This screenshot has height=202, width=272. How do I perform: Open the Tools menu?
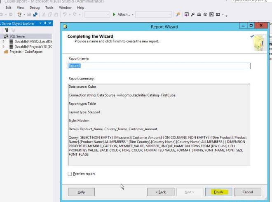pos(49,7)
